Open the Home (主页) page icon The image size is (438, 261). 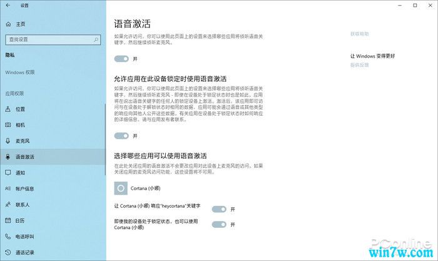click(x=8, y=24)
